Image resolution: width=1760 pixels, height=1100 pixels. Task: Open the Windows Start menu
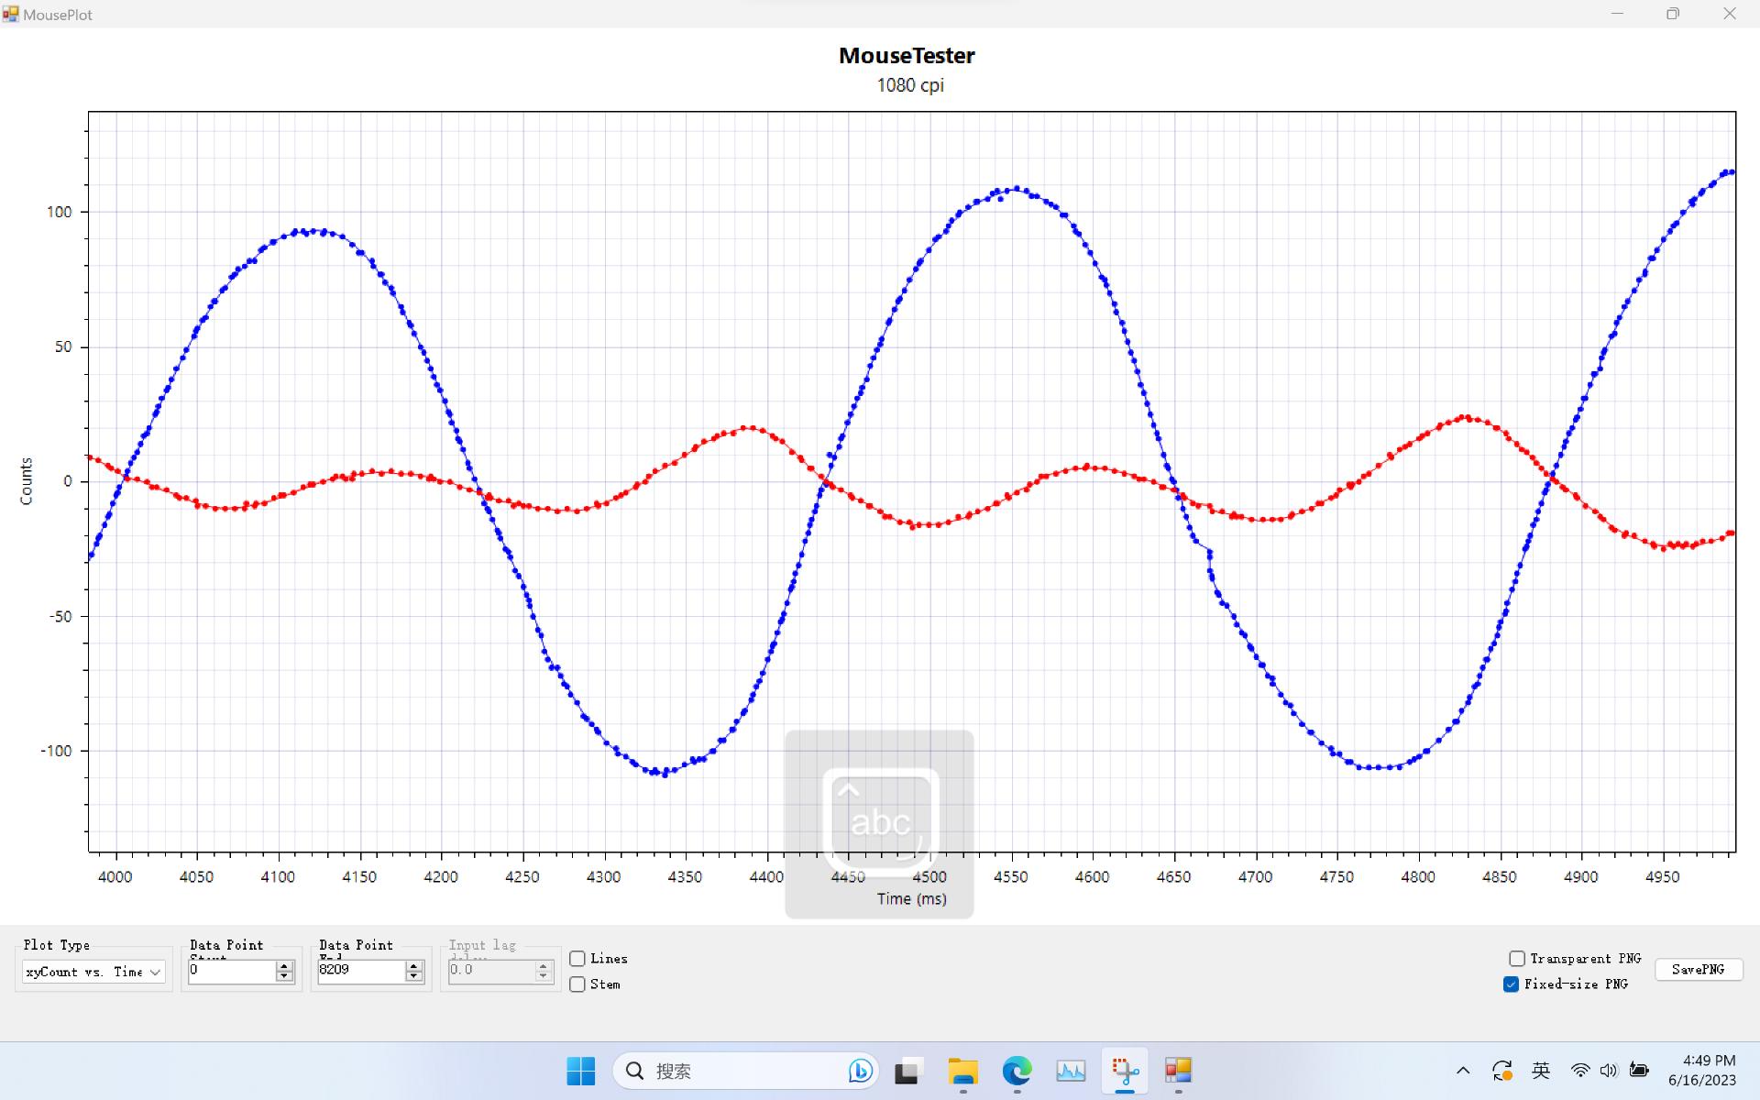coord(580,1071)
